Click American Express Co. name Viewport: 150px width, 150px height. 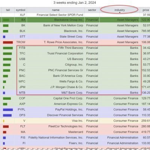pos(68,104)
